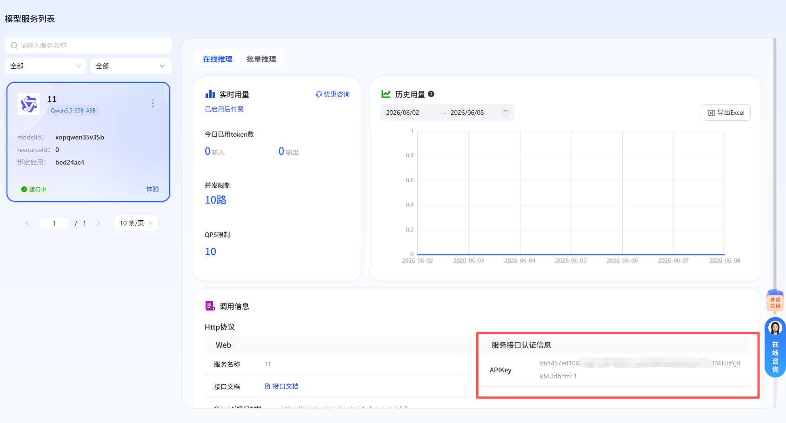The height and width of the screenshot is (423, 786).
Task: Click the 调用信息 document icon
Action: [x=210, y=306]
